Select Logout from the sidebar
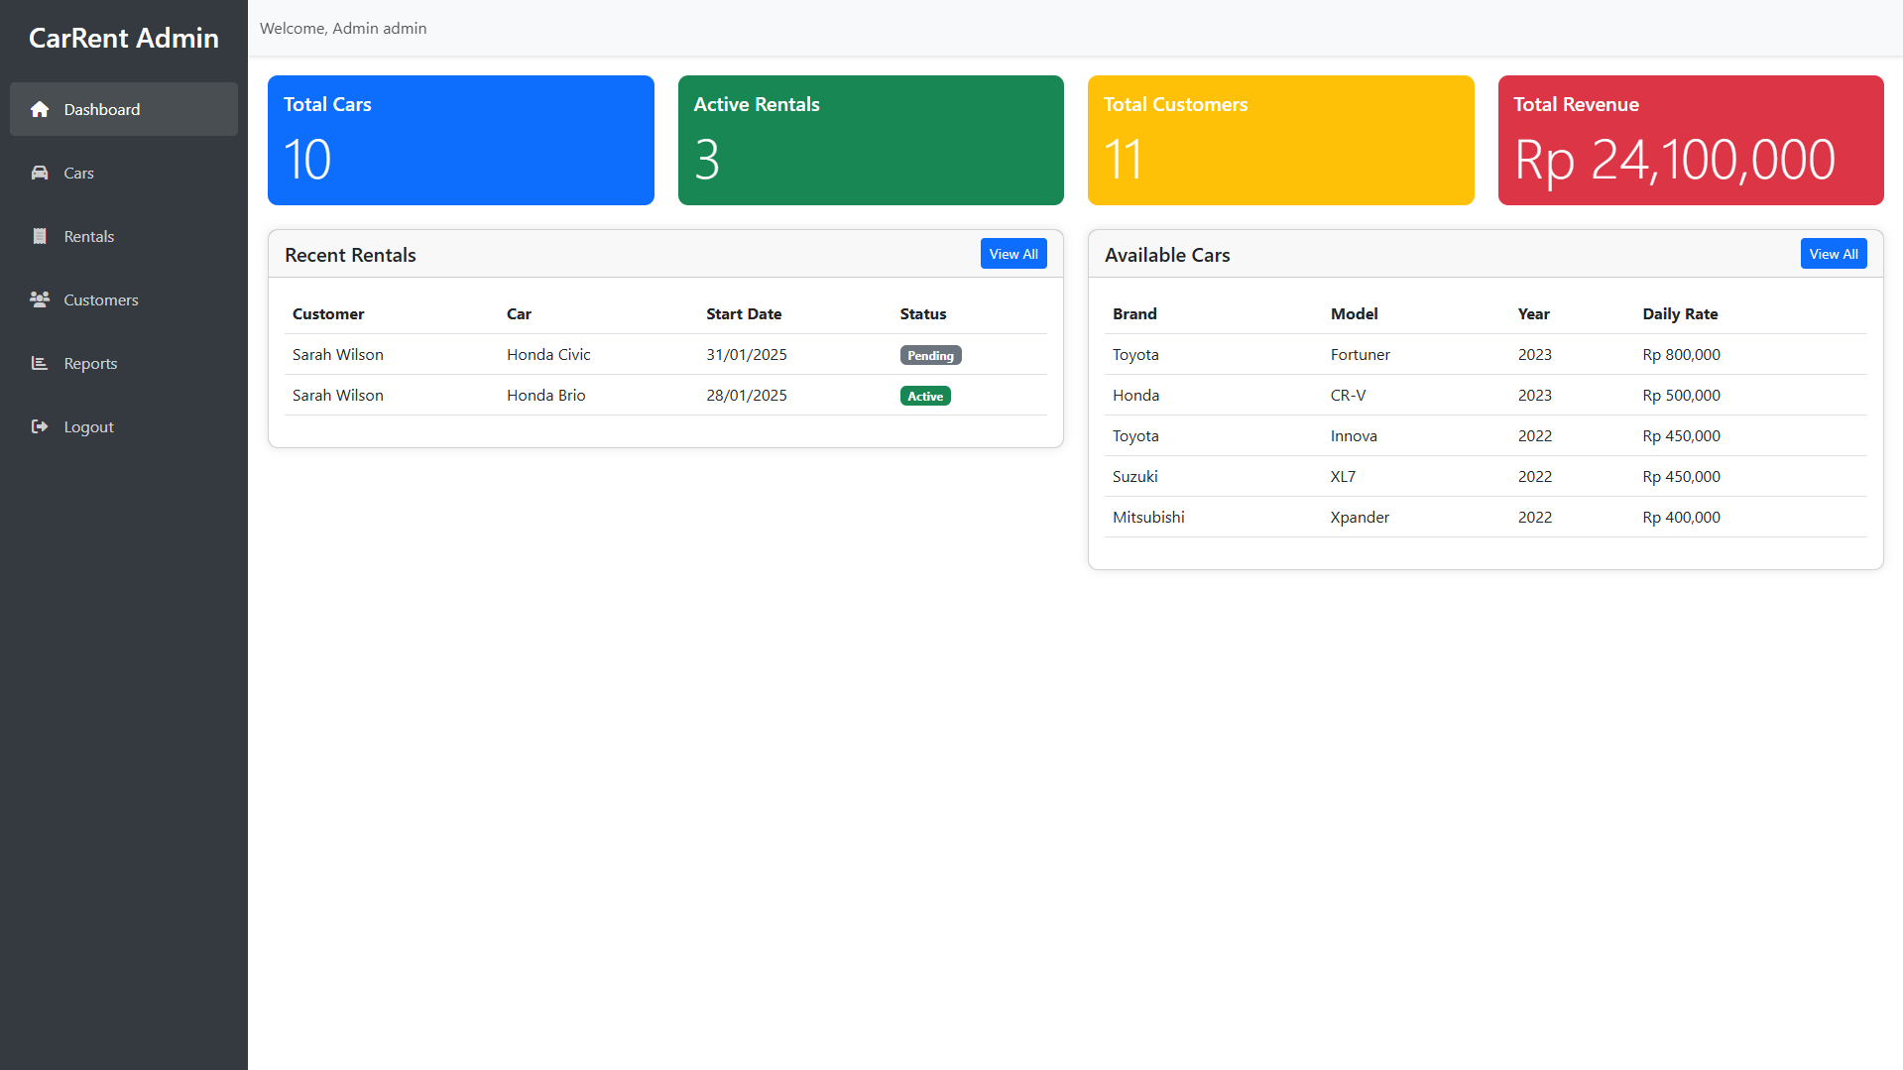Screen dimensions: 1903x1070 [x=124, y=426]
